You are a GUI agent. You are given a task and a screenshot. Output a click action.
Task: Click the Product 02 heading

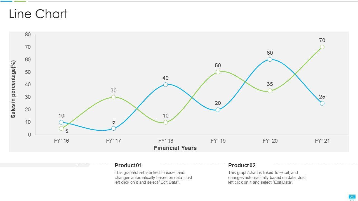242,165
